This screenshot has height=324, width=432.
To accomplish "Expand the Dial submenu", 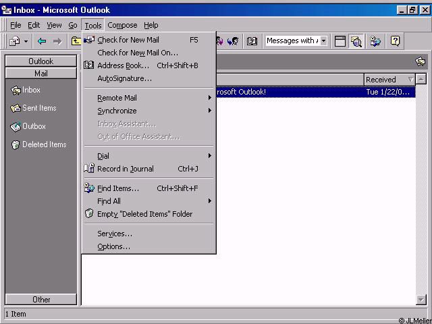I will pyautogui.click(x=148, y=156).
